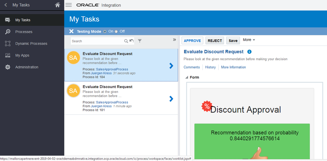Switch to the More Information tab
Image resolution: width=327 pixels, height=161 pixels.
coord(234,67)
